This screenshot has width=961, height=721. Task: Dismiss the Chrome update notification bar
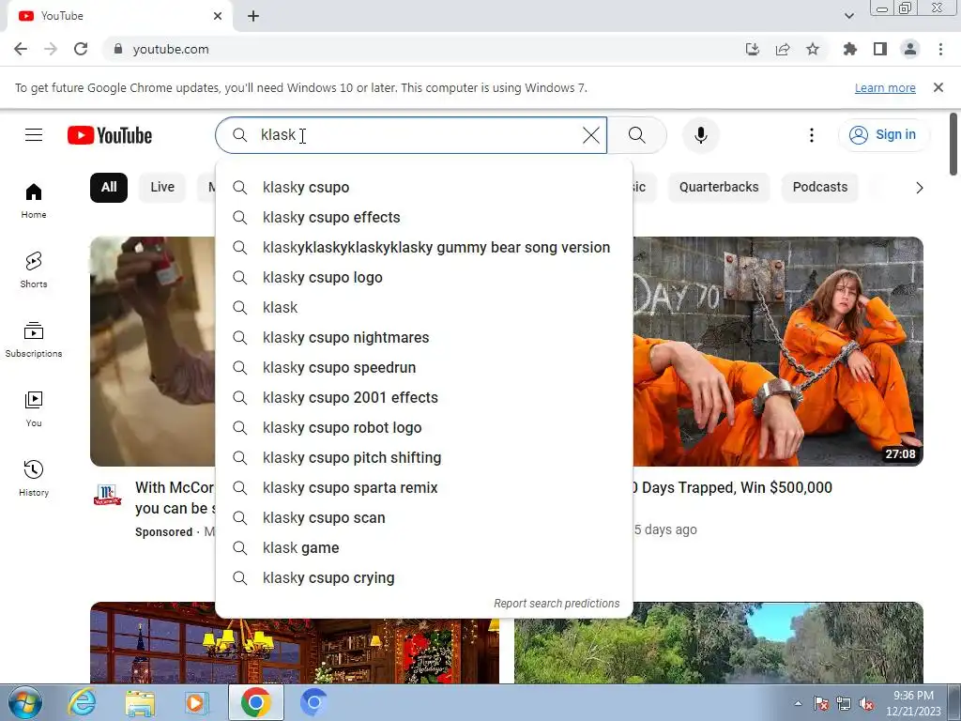938,87
